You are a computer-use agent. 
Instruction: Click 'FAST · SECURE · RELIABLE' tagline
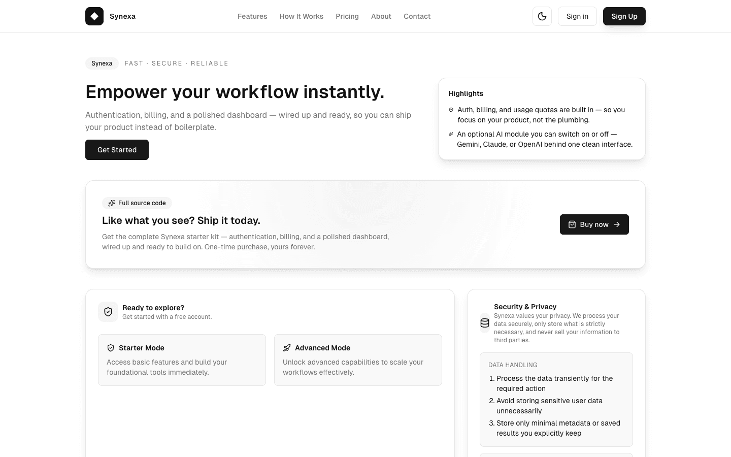click(177, 63)
